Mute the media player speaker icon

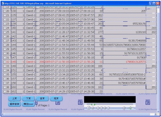click(x=124, y=108)
